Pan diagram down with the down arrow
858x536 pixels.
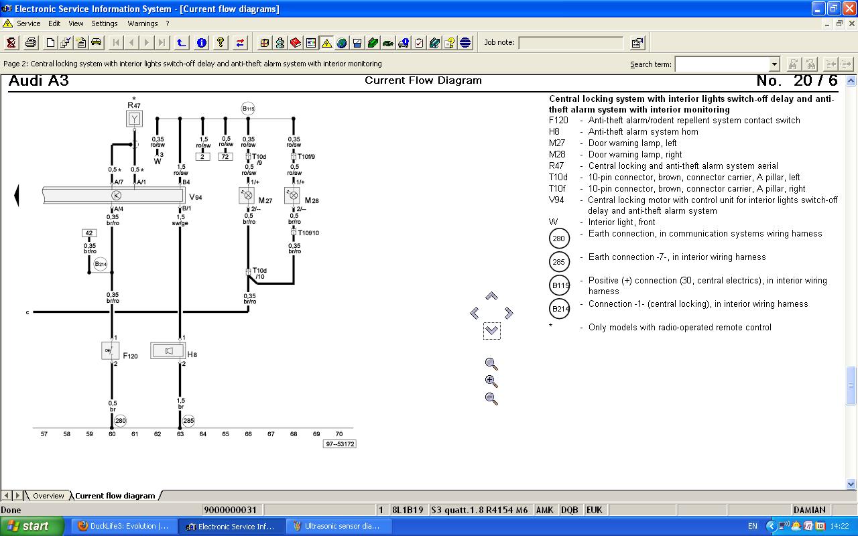tap(491, 330)
